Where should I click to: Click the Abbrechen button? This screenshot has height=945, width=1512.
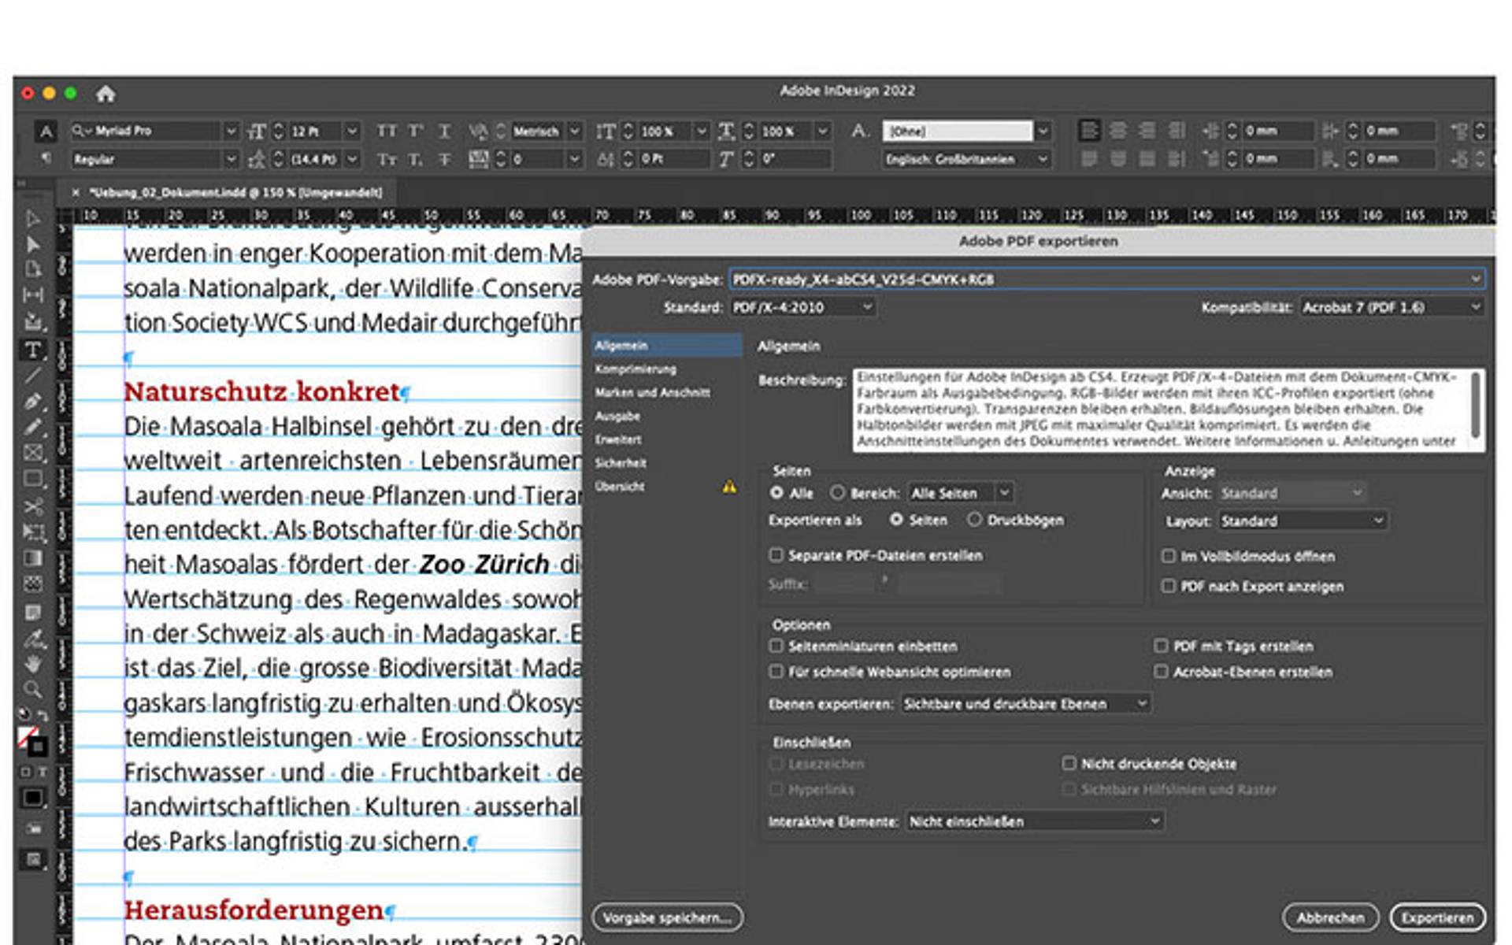1331,917
